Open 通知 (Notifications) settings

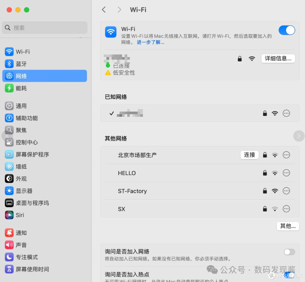click(x=44, y=233)
